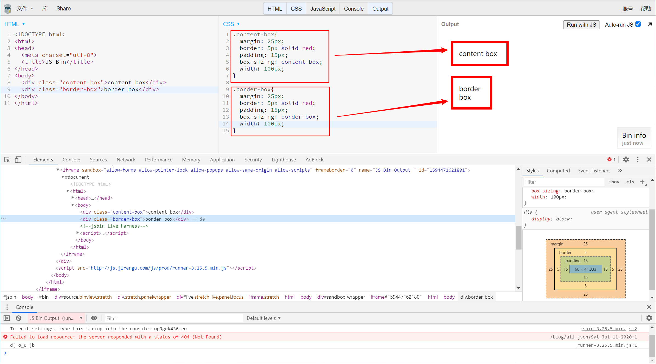Open the 文件 file dropdown menu

pyautogui.click(x=25, y=9)
